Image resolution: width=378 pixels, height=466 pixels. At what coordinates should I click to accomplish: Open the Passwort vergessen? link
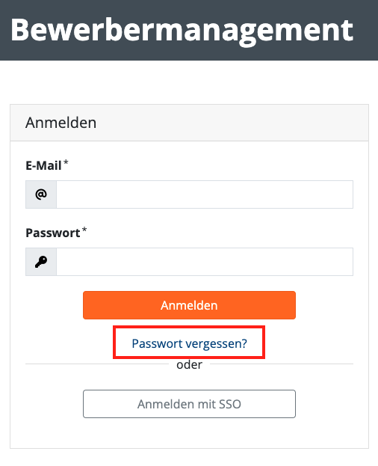189,343
